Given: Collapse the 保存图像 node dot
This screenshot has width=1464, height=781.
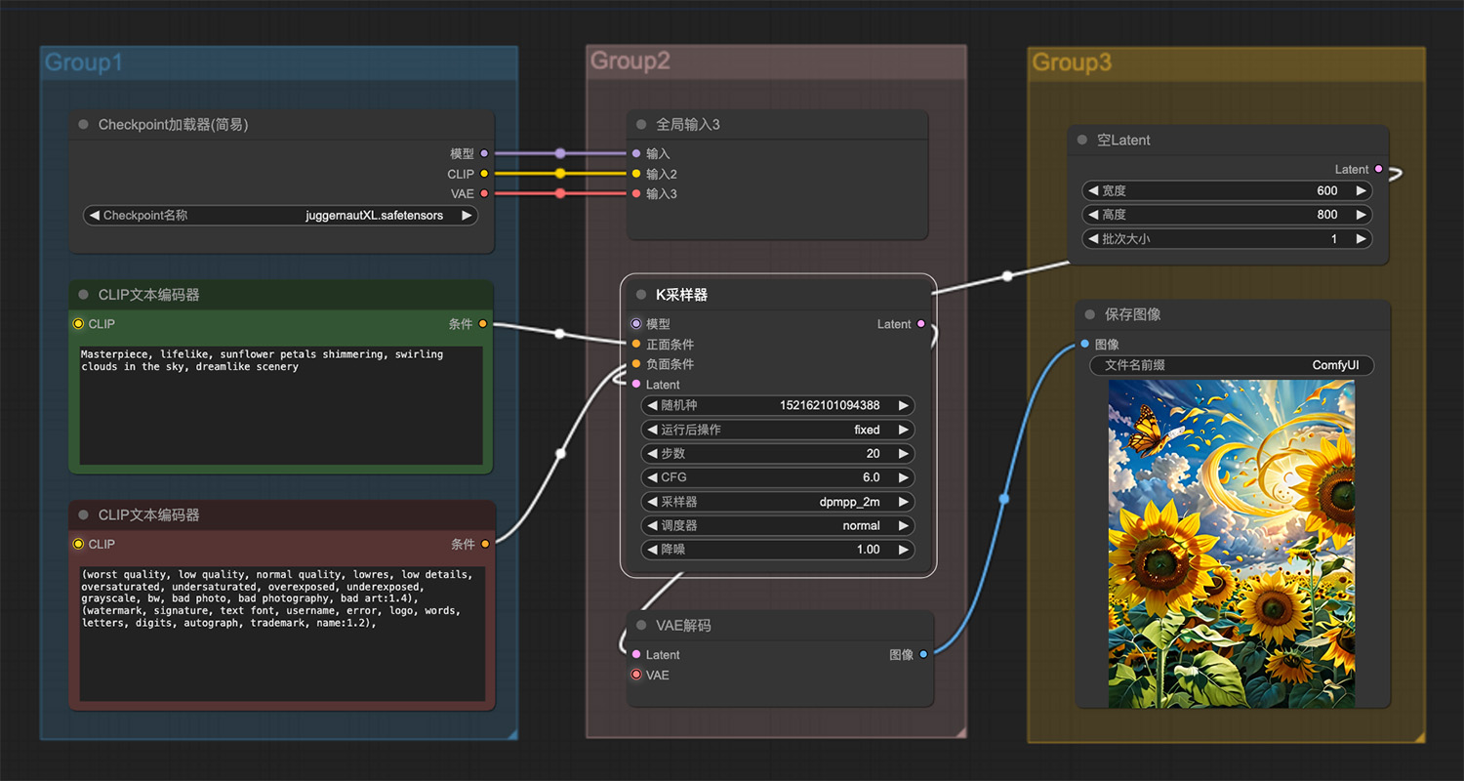Looking at the screenshot, I should pos(1090,314).
